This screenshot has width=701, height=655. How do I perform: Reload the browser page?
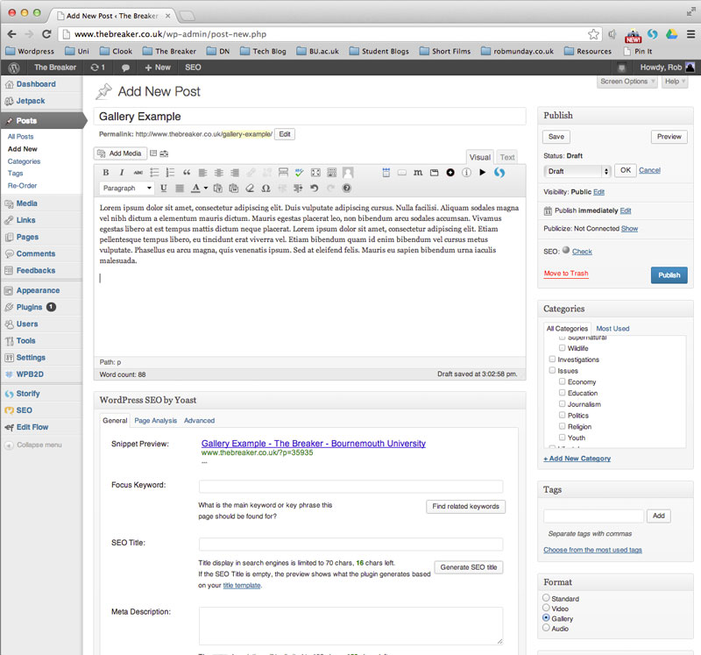coord(46,34)
